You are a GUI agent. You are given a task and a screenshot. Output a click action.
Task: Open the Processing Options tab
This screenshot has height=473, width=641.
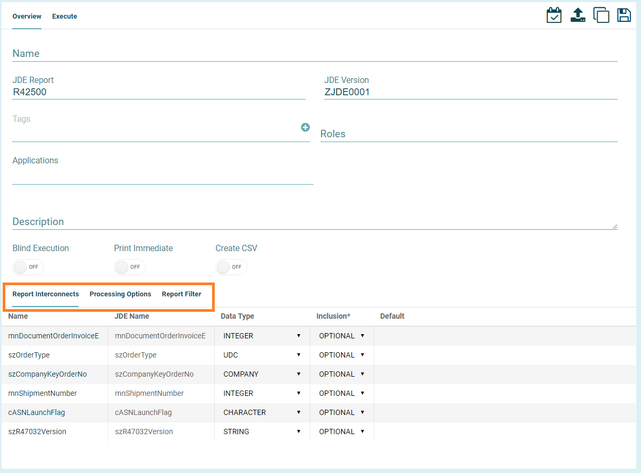pos(120,294)
